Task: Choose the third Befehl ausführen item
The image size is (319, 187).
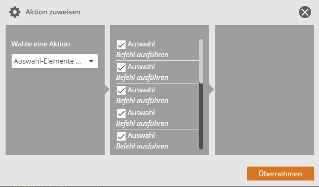Action: [x=142, y=100]
